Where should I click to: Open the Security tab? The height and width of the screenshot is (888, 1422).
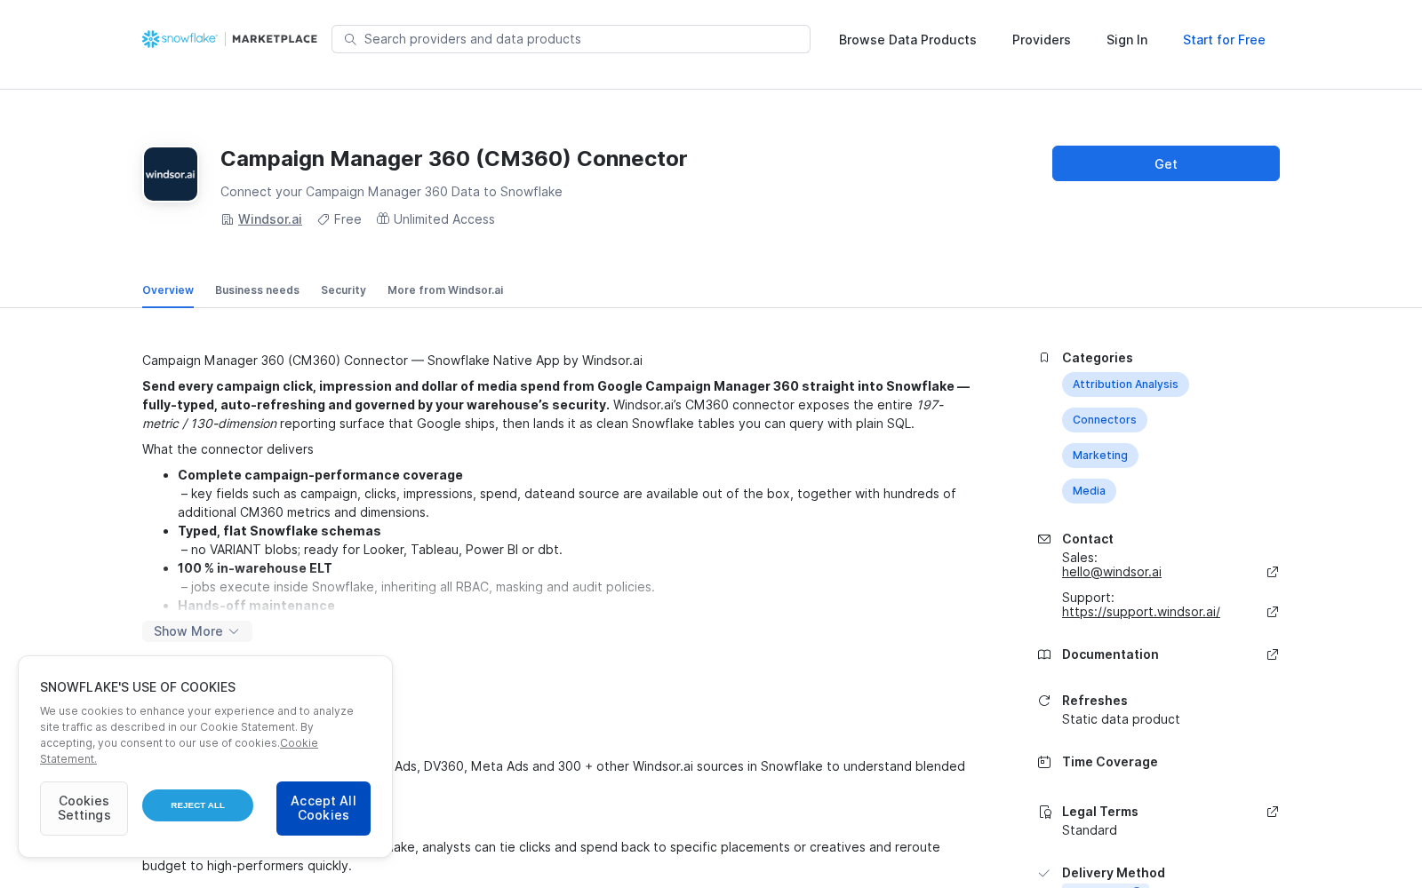[343, 290]
